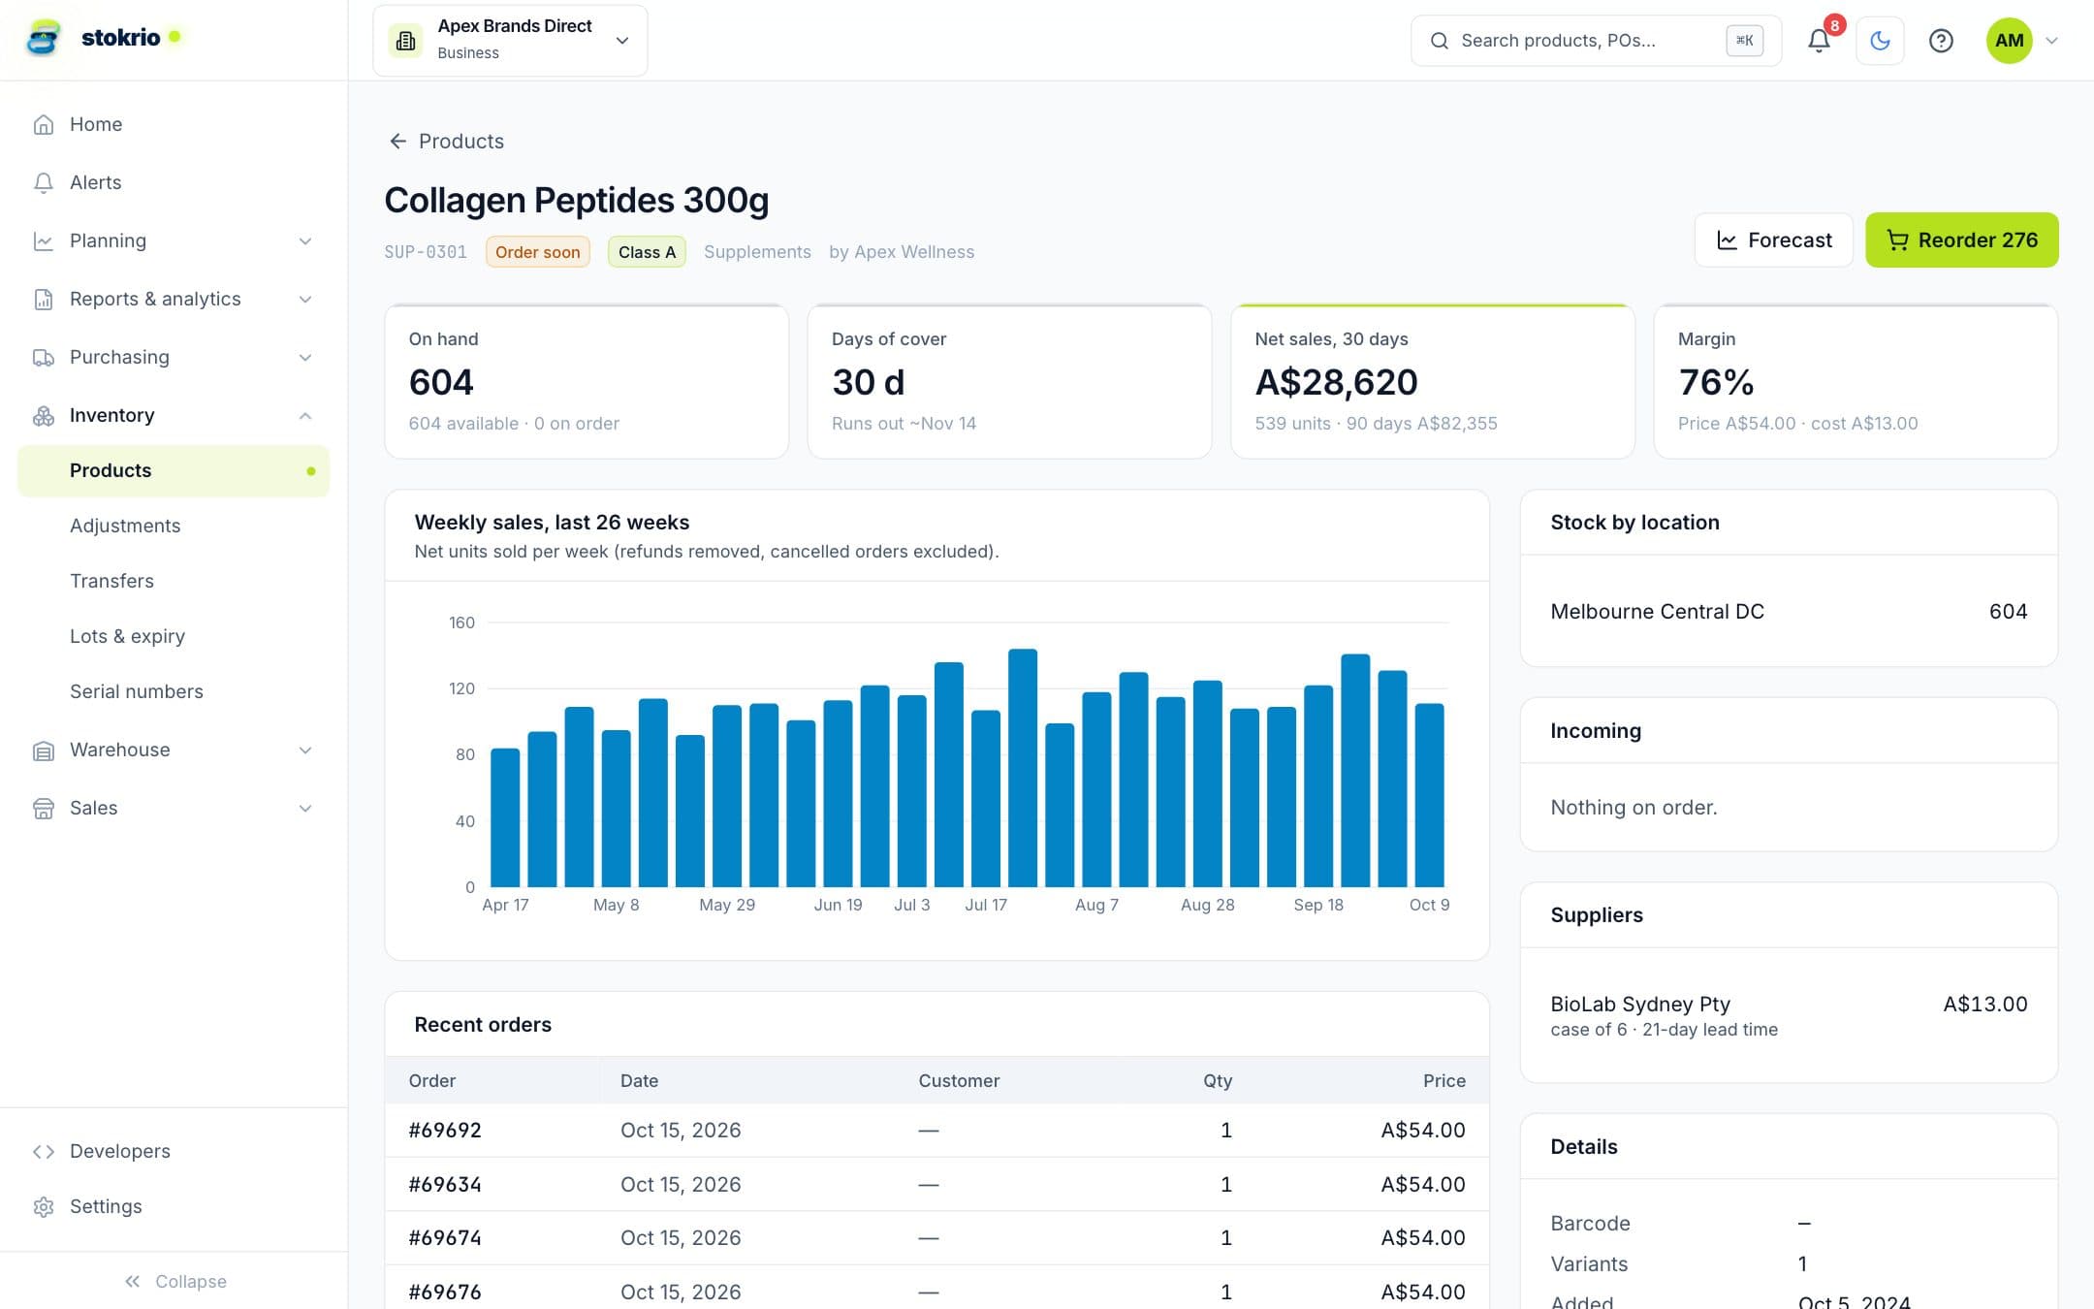Click the Net sales, 30 days card
2094x1309 pixels.
click(x=1432, y=381)
